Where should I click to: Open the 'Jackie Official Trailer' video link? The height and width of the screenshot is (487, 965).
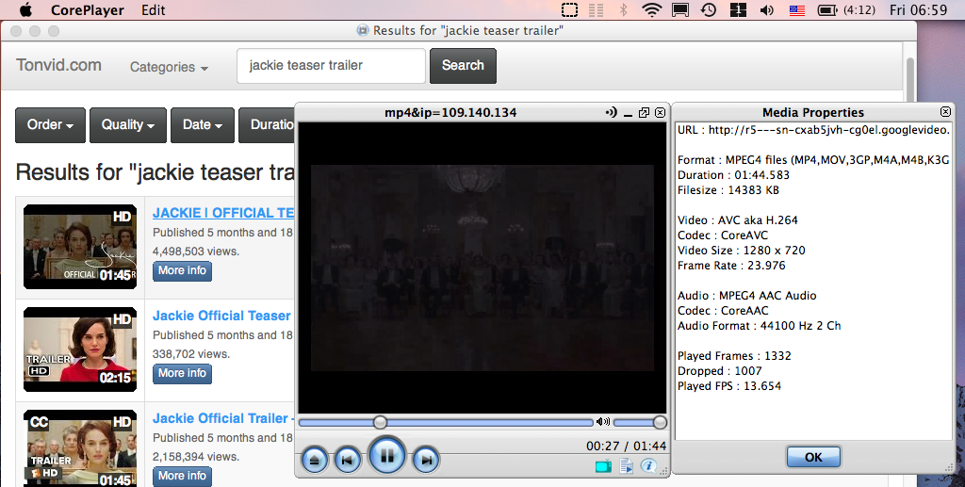click(223, 418)
